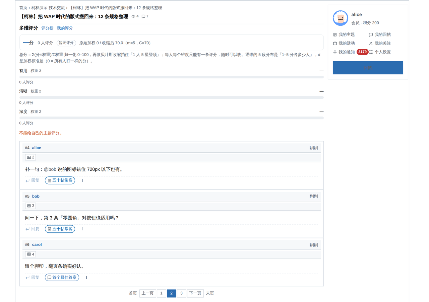Viewport: 429px width, 302px height.
Task: Open 我的通知 in the sidebar
Action: click(344, 52)
